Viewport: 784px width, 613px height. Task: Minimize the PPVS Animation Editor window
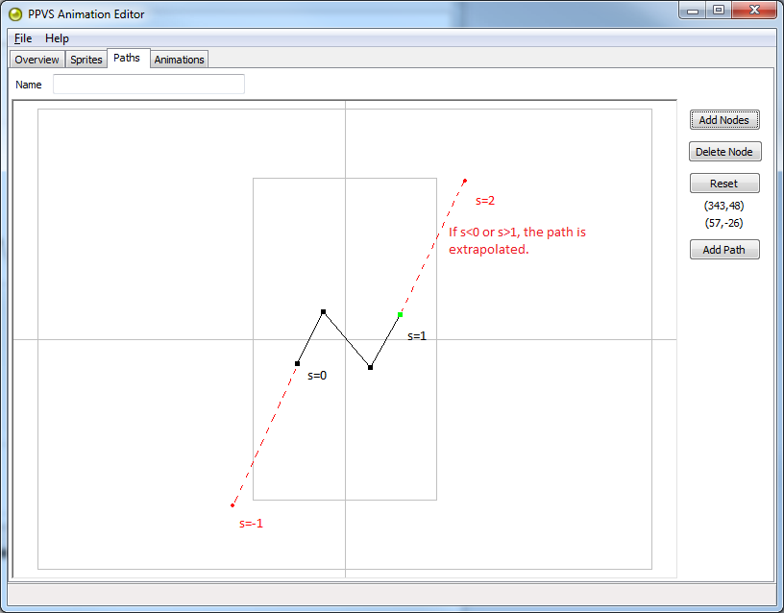coord(693,10)
